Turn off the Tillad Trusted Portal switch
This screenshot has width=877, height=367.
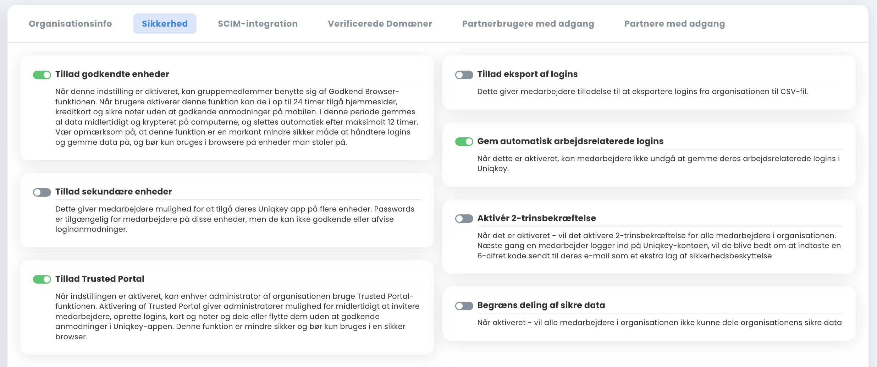pyautogui.click(x=42, y=279)
